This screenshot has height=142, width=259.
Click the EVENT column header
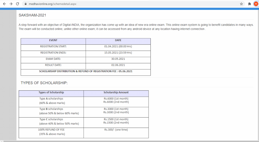[53, 41]
